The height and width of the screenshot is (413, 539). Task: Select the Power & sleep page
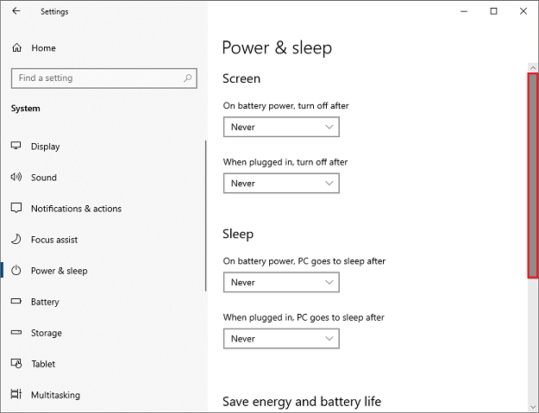(x=59, y=271)
